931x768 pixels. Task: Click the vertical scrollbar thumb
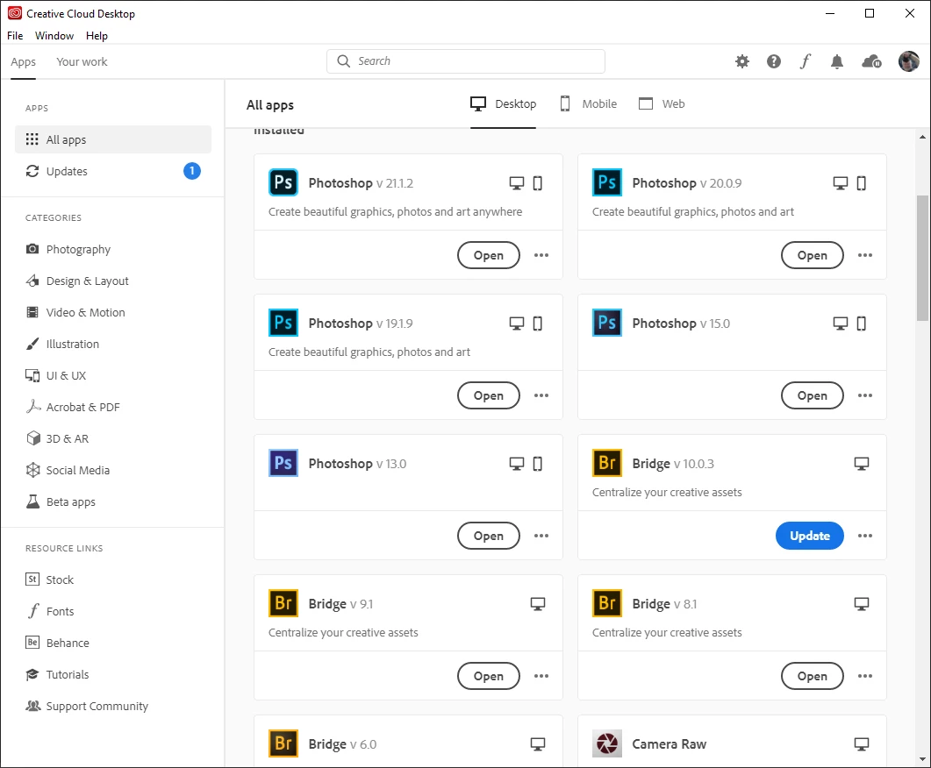pos(922,258)
